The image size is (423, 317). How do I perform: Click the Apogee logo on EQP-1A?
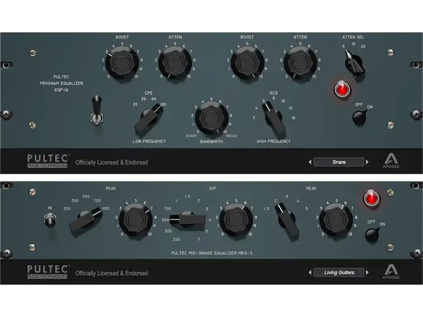pyautogui.click(x=391, y=160)
